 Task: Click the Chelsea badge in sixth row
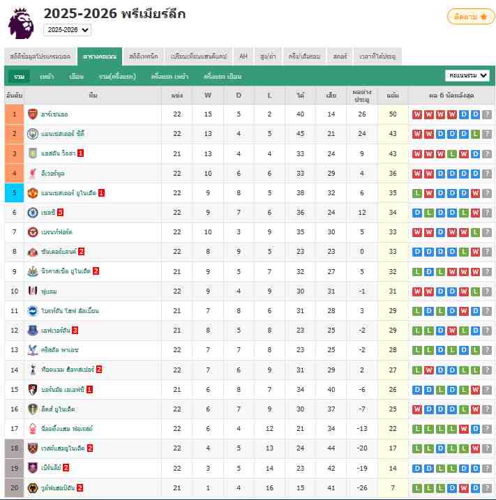[x=33, y=212]
